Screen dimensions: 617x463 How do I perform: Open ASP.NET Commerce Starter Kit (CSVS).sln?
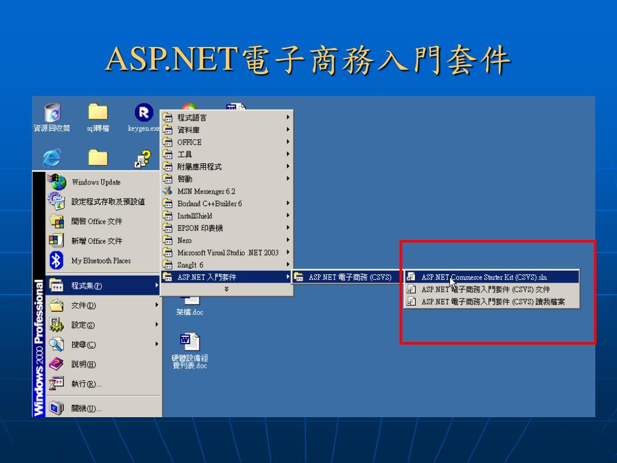pyautogui.click(x=492, y=277)
